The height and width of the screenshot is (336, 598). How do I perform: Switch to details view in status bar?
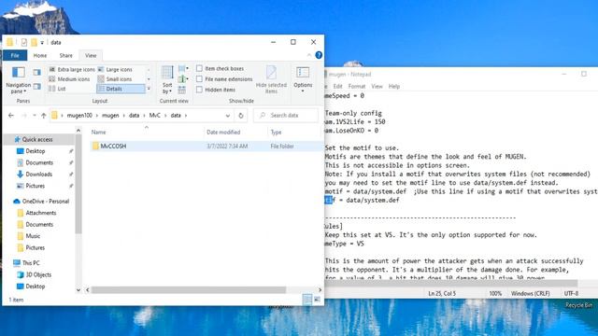[x=307, y=300]
